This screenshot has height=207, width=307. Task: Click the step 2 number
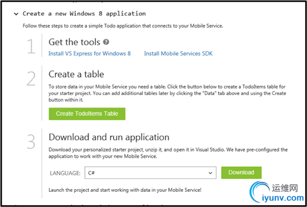coord(31,78)
